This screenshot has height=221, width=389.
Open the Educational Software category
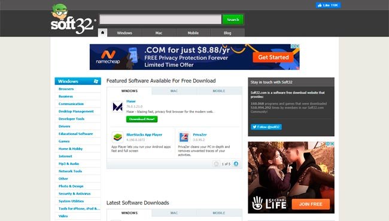click(x=75, y=134)
